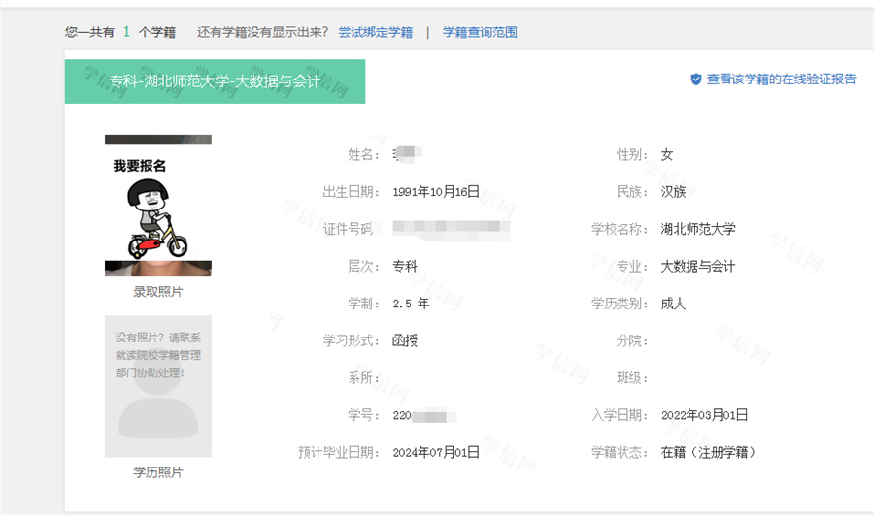Click major value 大数据与会计
This screenshot has height=515, width=874.
click(x=698, y=266)
